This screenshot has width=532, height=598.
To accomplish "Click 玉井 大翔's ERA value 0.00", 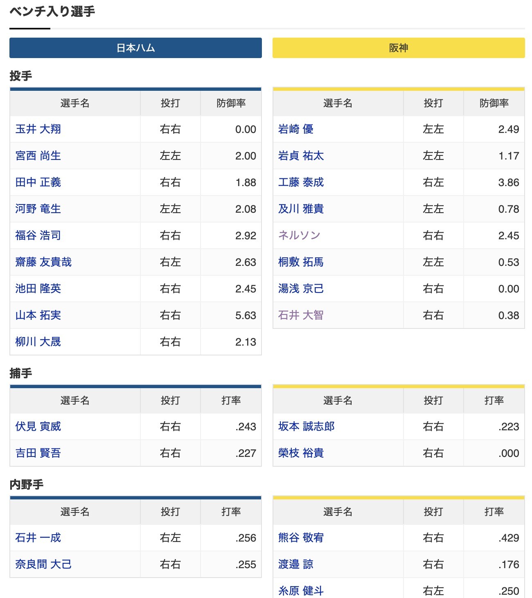I will coord(246,130).
